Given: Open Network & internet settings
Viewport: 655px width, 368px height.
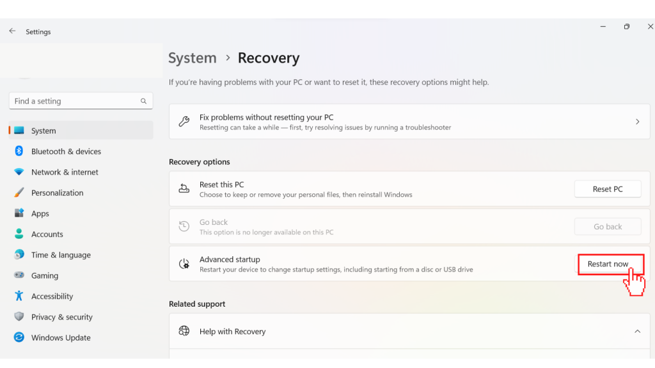Looking at the screenshot, I should click(81, 172).
